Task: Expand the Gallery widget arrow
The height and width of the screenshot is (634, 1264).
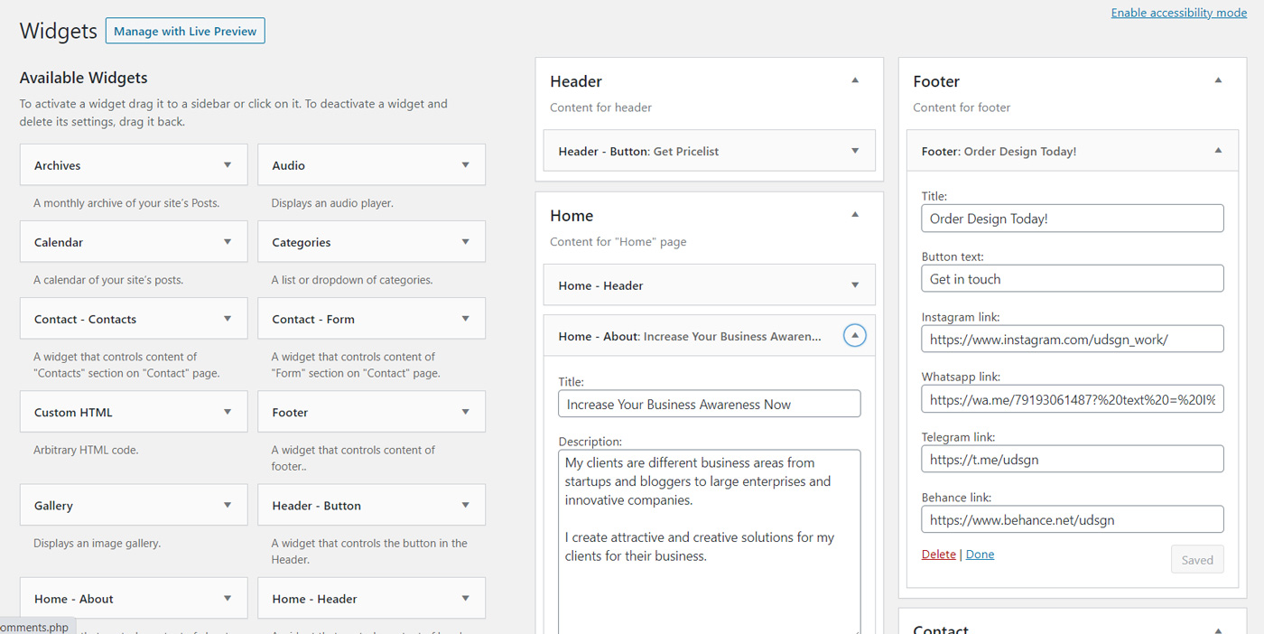Action: click(x=228, y=505)
